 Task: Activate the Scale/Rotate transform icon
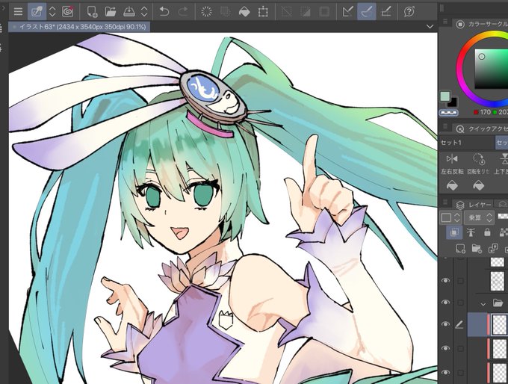point(263,12)
